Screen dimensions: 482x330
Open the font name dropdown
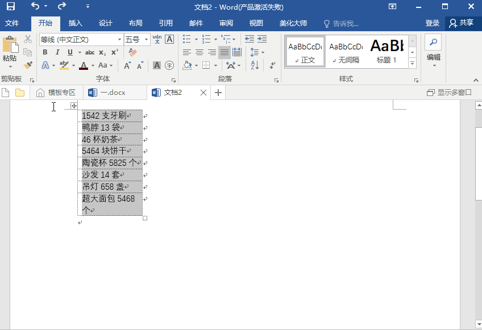click(x=119, y=40)
